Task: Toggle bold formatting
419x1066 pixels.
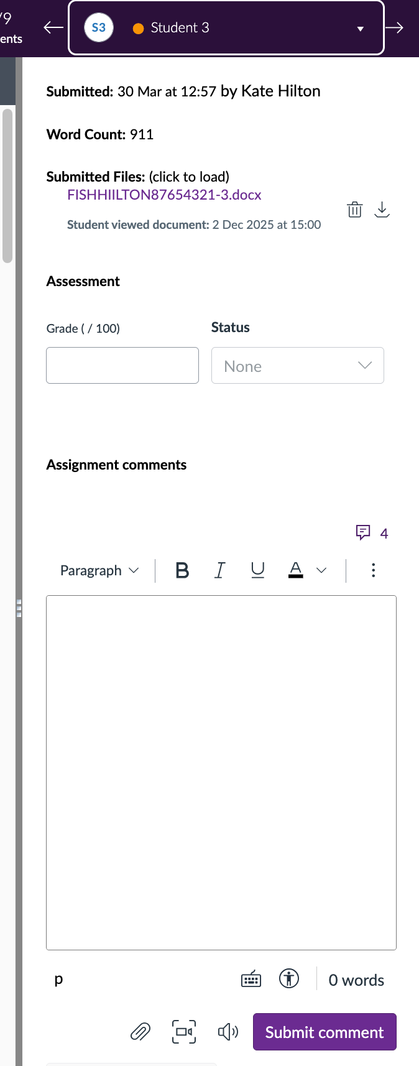Action: (182, 570)
